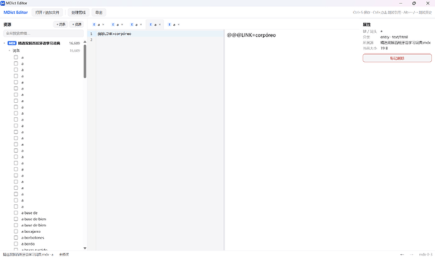435x258 pixels.
Task: Click the entry list scrollbar thumb
Action: pos(85,61)
